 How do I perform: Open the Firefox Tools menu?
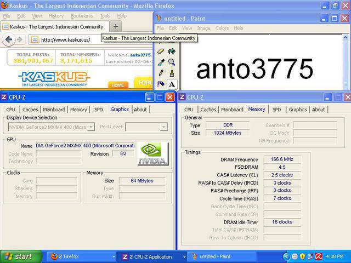[105, 16]
